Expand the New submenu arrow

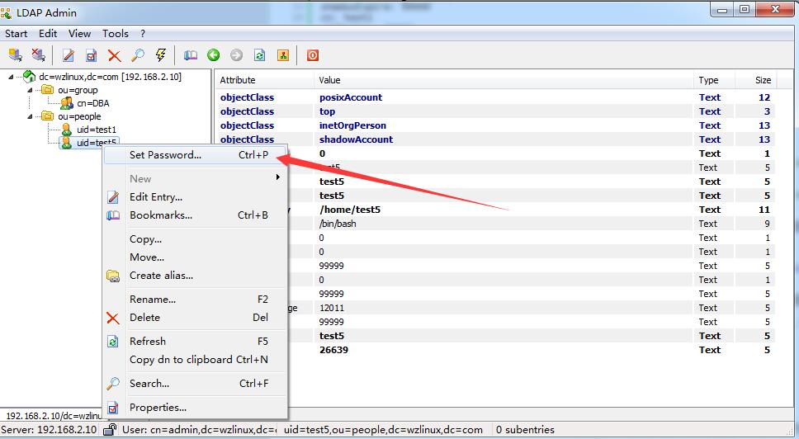[277, 177]
